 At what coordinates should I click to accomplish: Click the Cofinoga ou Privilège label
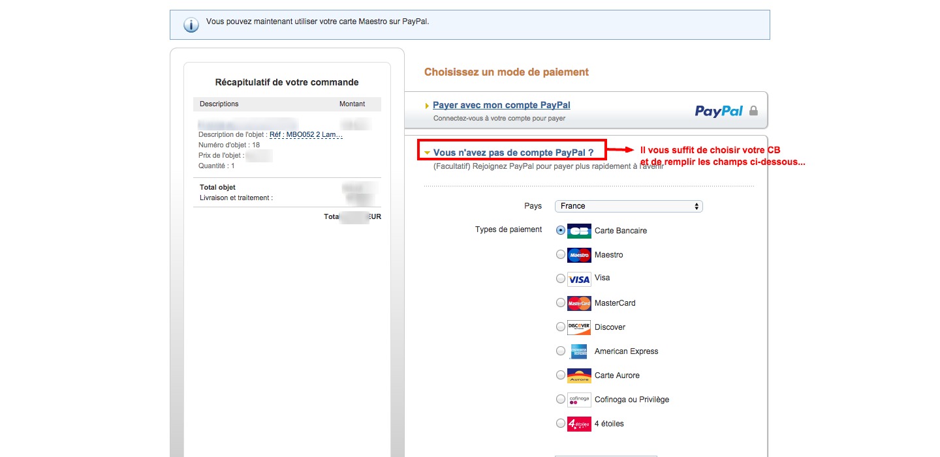coord(632,400)
